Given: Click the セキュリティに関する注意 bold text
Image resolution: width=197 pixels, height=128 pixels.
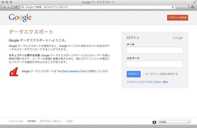Looking at the screenshot, I should coord(25,55).
